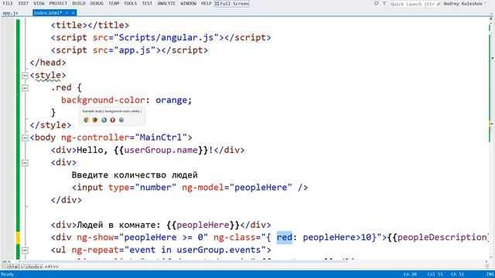The height and width of the screenshot is (278, 495).
Task: Click the Safari browser icon in tooltip
Action: point(121,120)
